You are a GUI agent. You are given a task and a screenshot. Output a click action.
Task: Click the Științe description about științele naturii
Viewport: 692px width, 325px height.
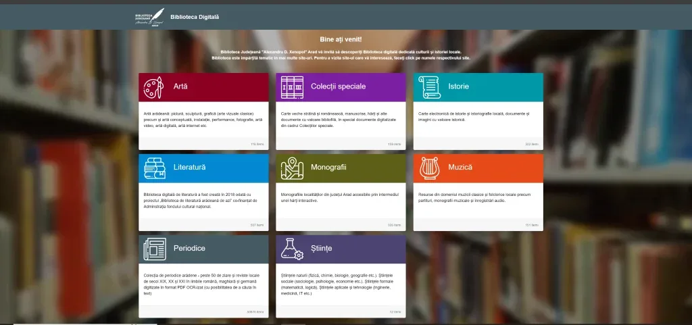coord(337,284)
